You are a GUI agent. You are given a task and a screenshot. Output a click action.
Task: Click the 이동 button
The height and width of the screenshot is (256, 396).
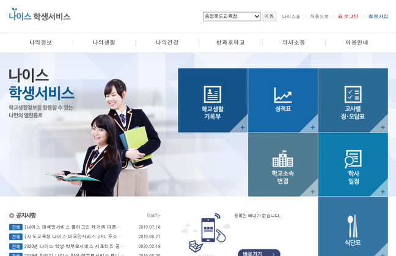click(269, 16)
